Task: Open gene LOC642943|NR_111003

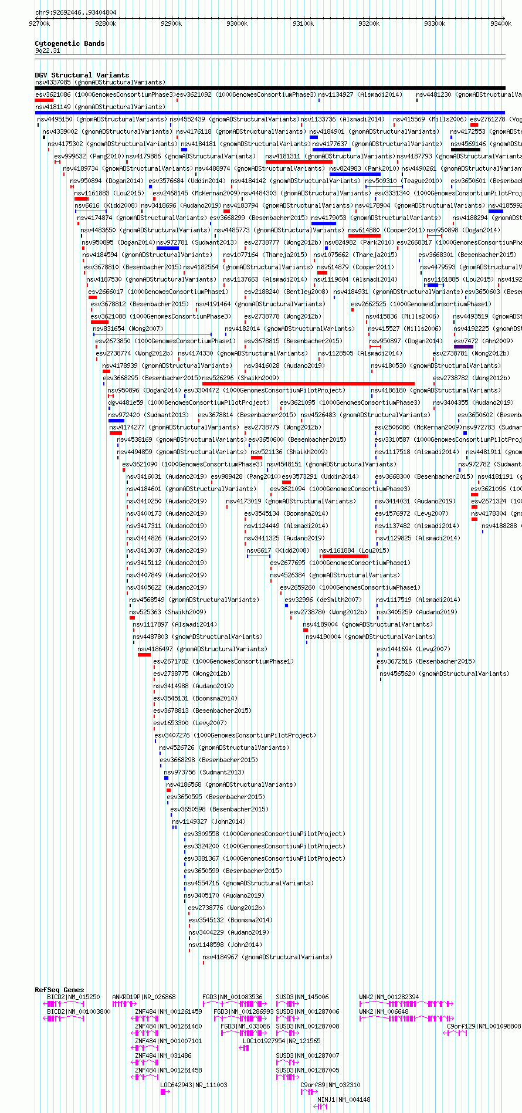Action: coord(194,1085)
